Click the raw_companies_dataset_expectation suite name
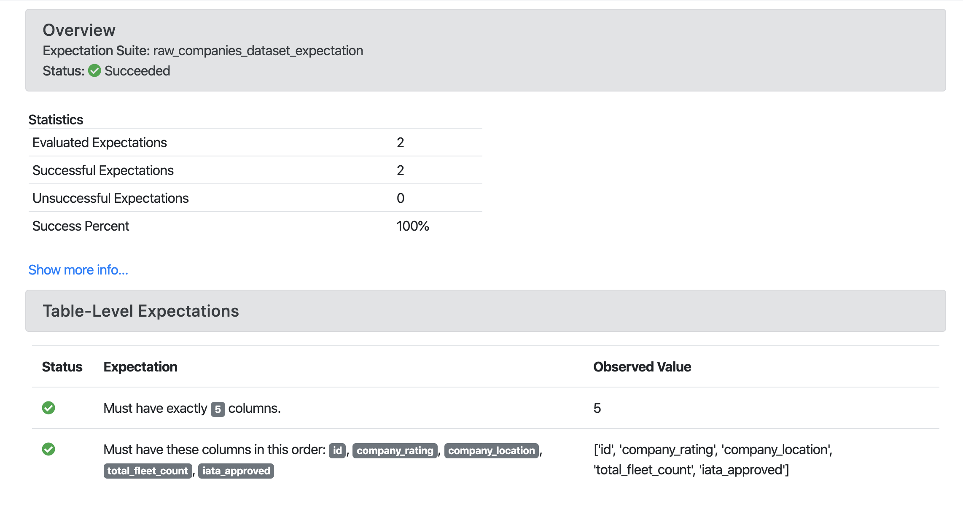This screenshot has height=506, width=963. pyautogui.click(x=258, y=51)
